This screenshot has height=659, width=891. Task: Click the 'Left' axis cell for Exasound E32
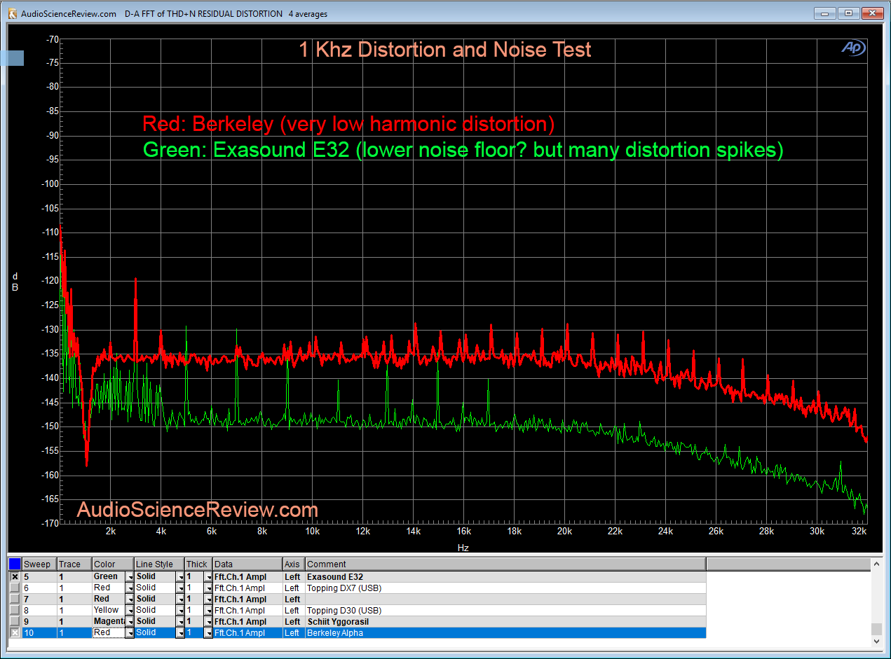[294, 576]
